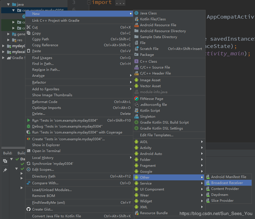Select Widget submenu item
The height and width of the screenshot is (219, 255).
pos(169,201)
